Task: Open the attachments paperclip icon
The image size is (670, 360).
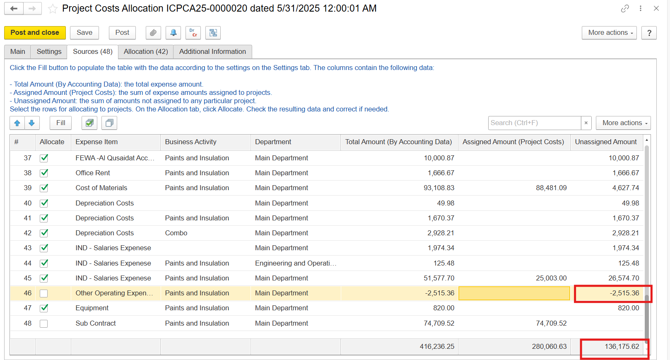Action: tap(153, 33)
